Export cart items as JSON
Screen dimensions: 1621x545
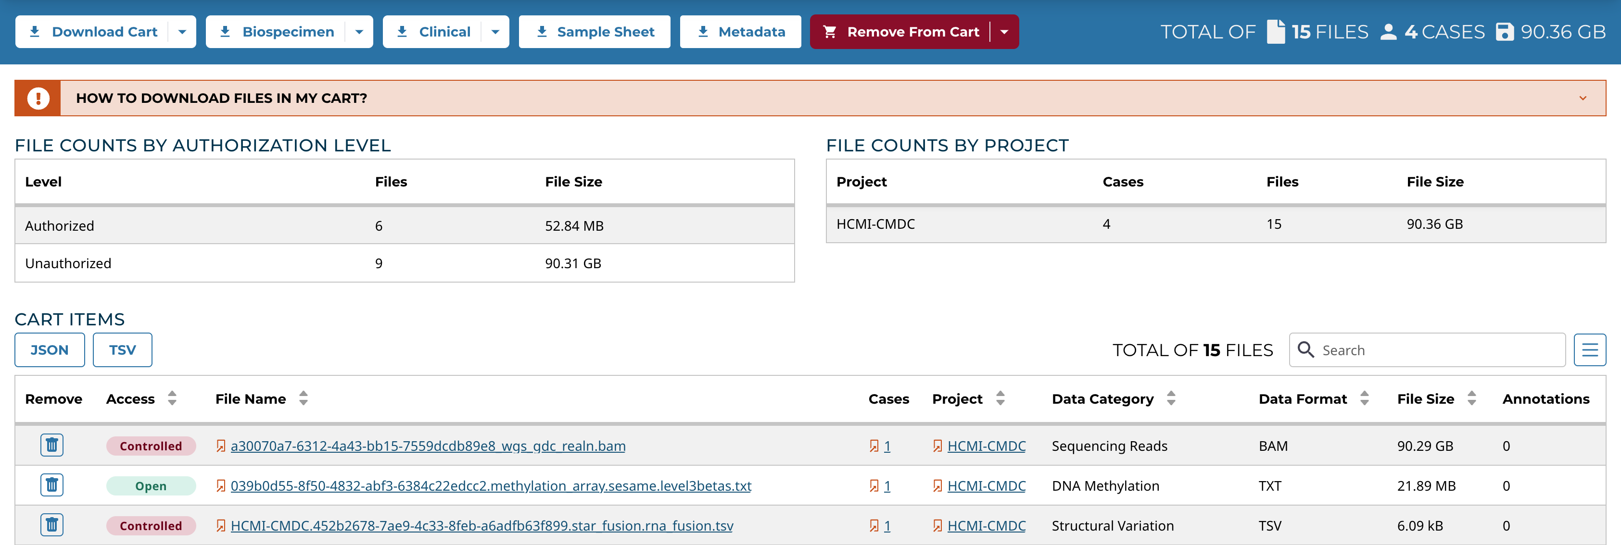(x=50, y=350)
